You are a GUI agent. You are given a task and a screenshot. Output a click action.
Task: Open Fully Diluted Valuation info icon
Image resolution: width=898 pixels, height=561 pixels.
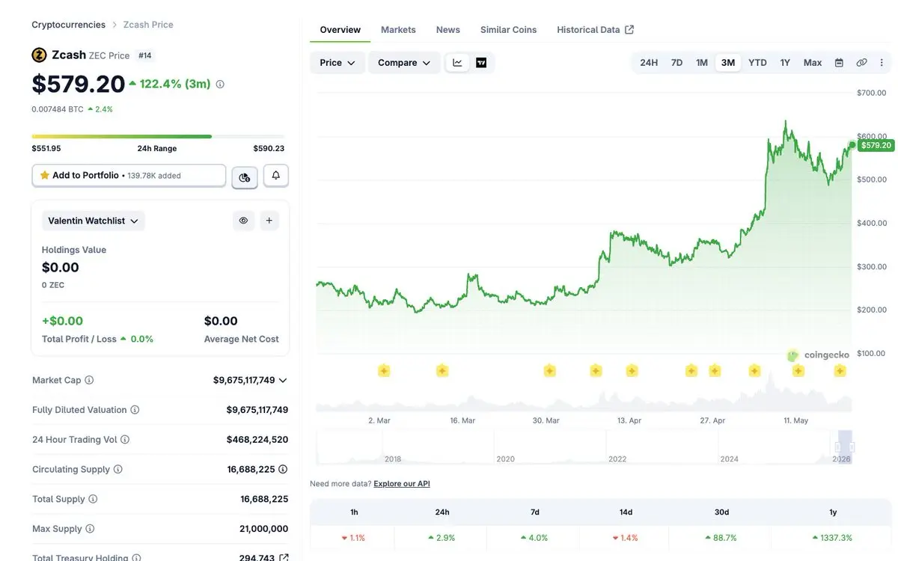click(x=135, y=410)
